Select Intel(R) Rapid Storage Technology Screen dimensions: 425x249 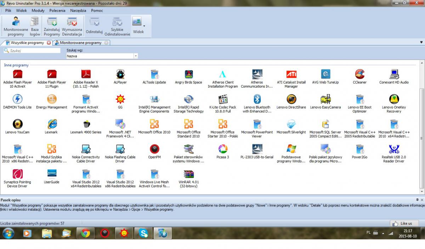pyautogui.click(x=188, y=104)
